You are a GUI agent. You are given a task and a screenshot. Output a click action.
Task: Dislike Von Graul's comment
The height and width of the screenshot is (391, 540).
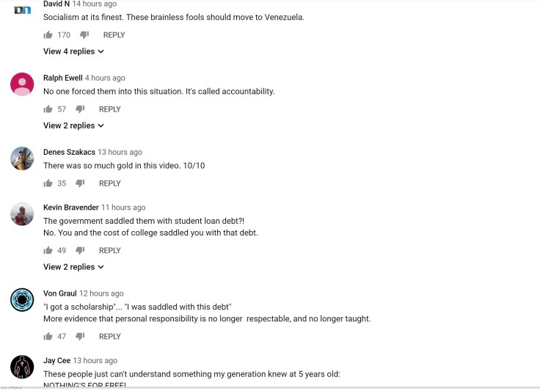(80, 337)
